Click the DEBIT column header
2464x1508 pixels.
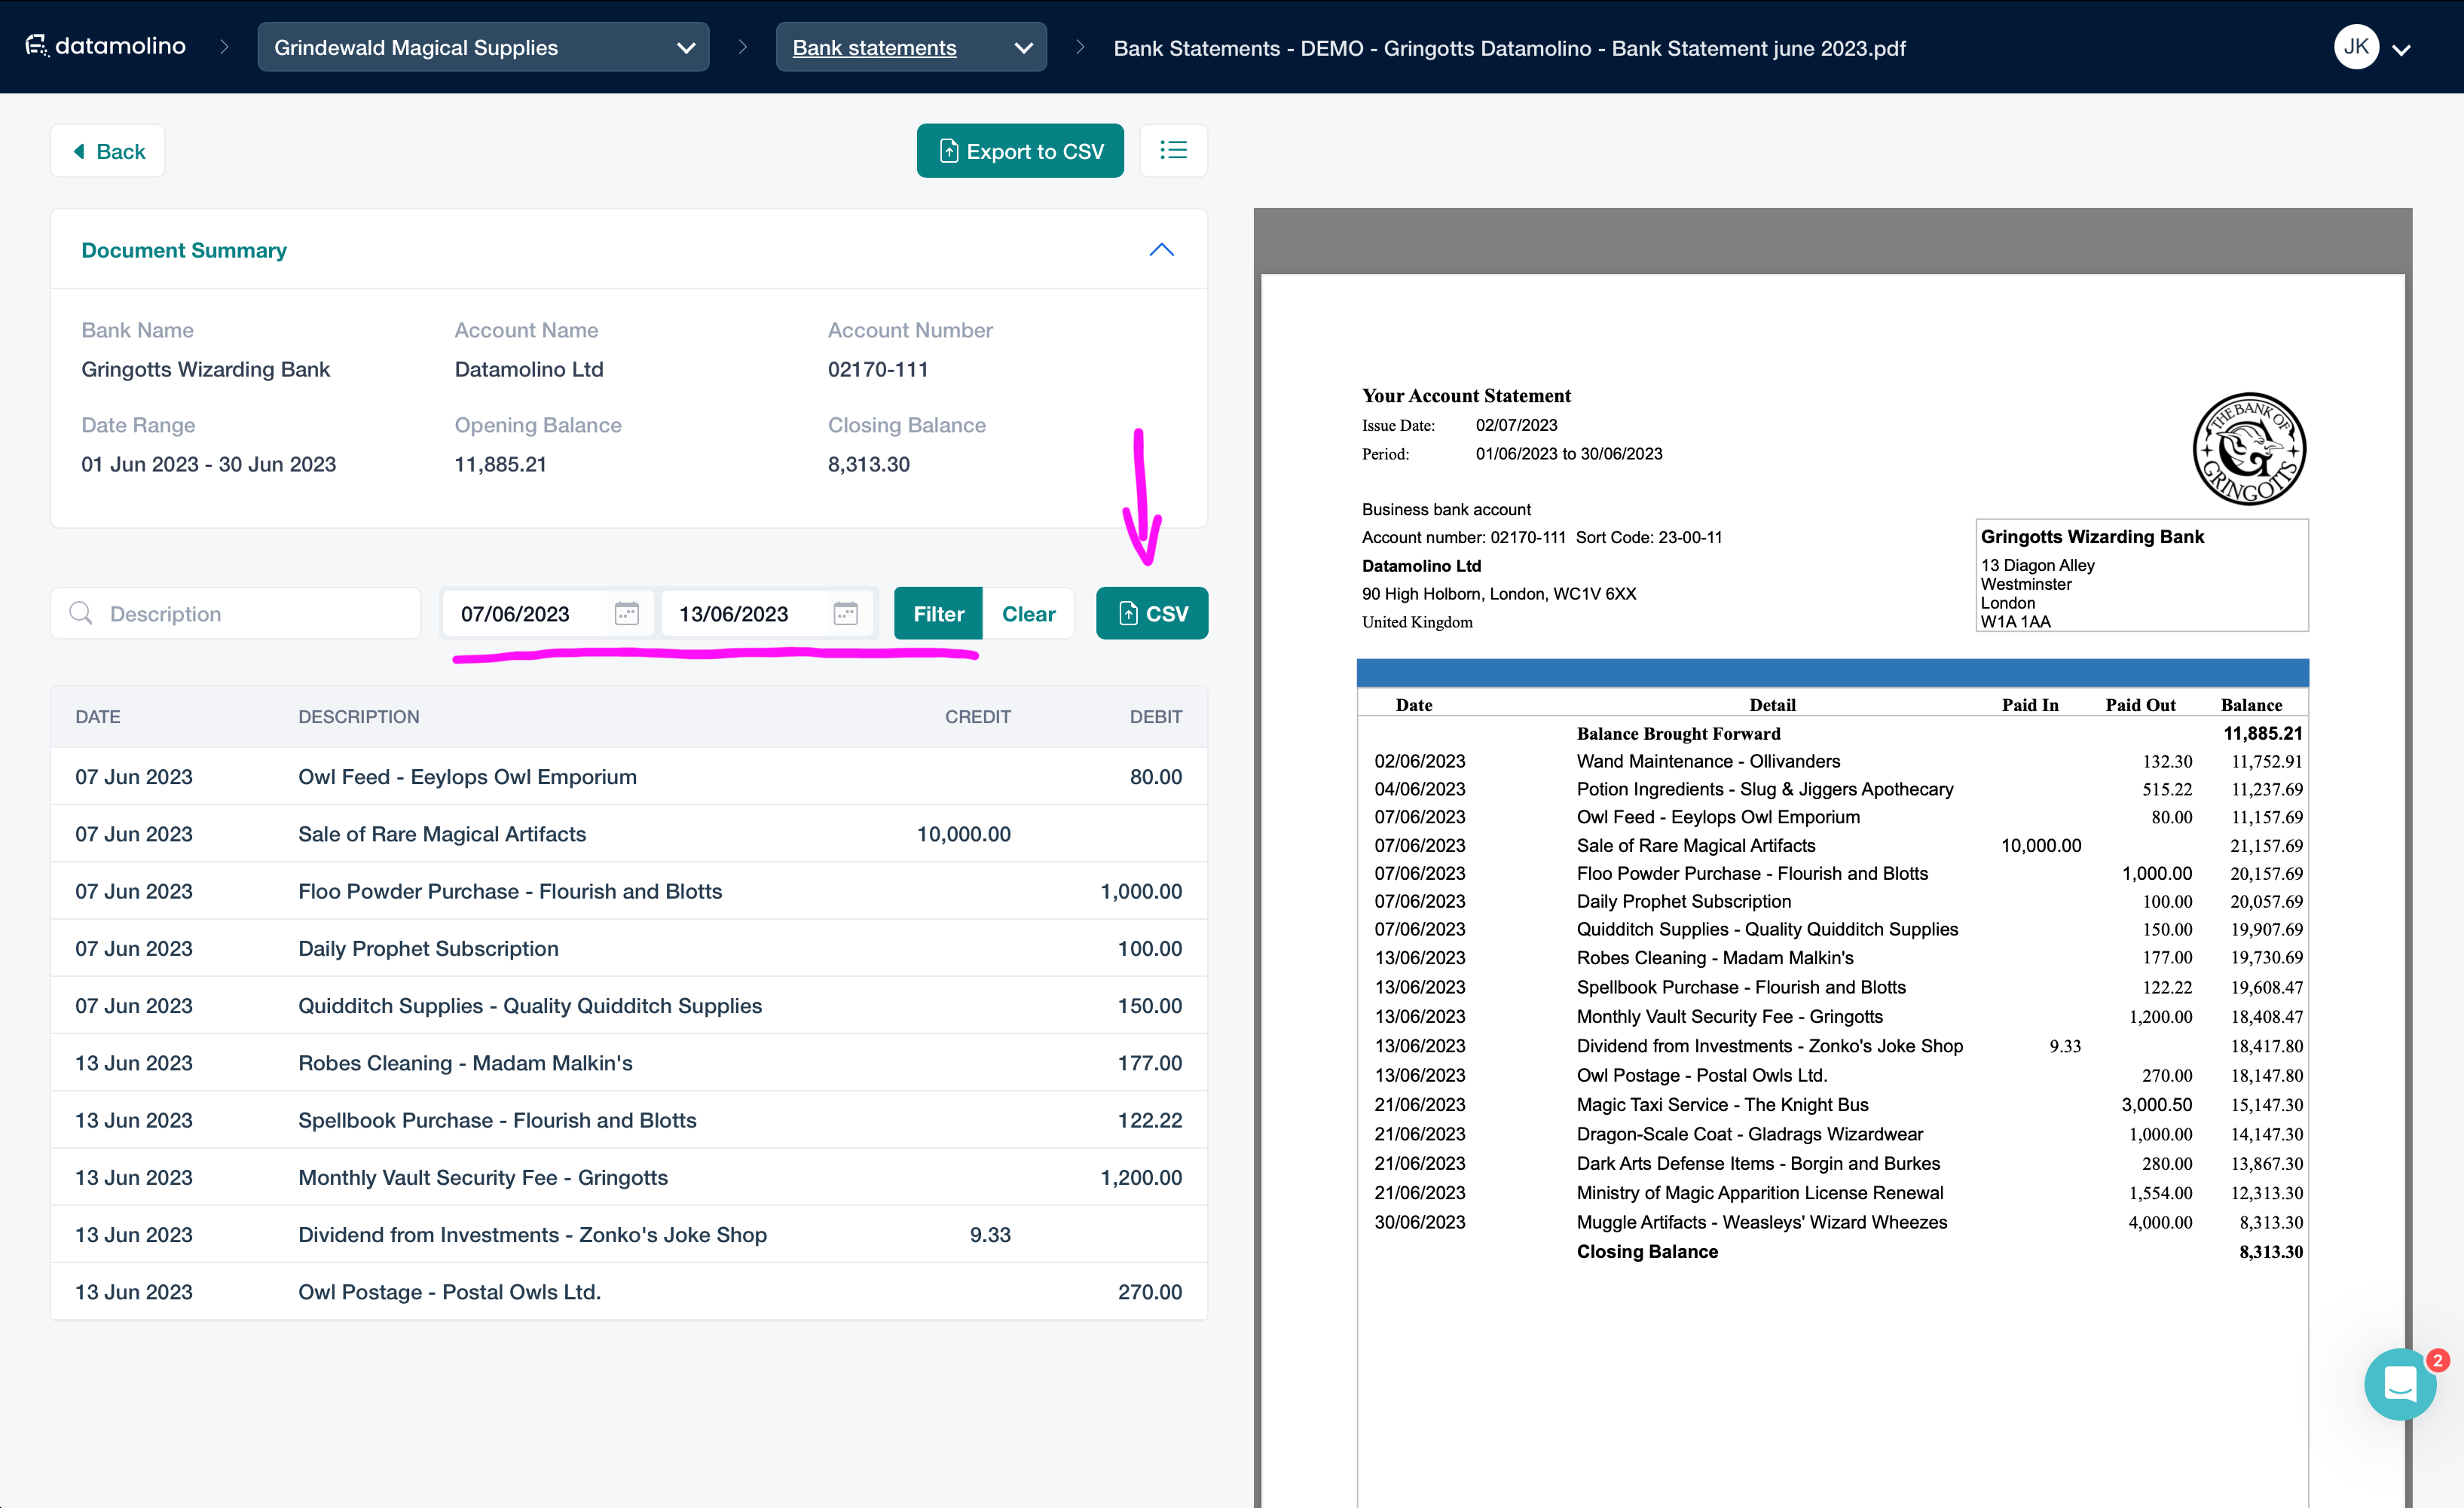click(x=1155, y=716)
